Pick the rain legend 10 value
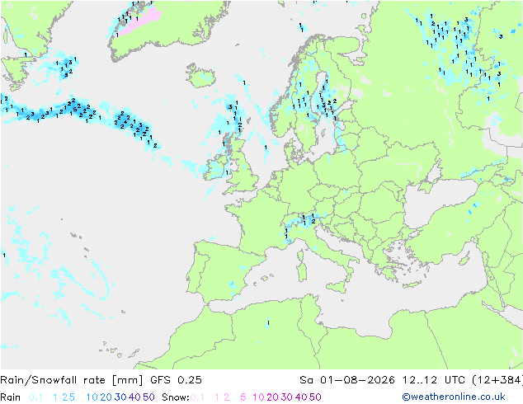Image resolution: width=523 pixels, height=404 pixels. pos(92,397)
